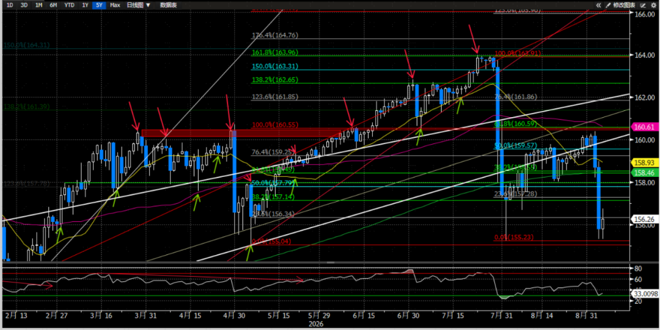Click the 0.0%(155.23) retracement label
660x330 pixels.
click(514, 237)
